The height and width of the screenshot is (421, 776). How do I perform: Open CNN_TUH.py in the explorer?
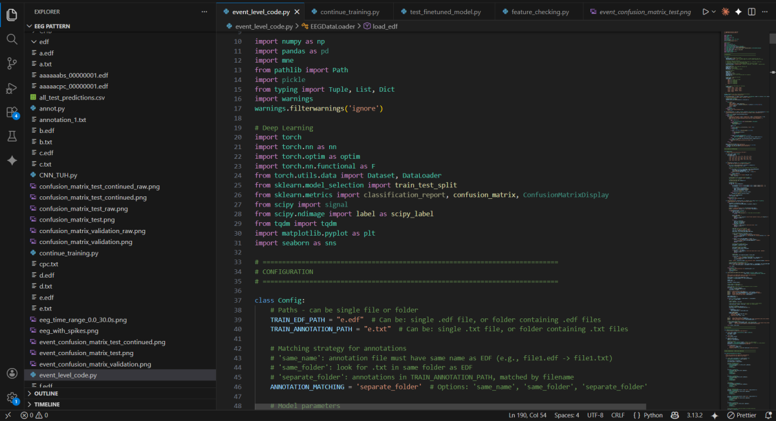point(58,175)
